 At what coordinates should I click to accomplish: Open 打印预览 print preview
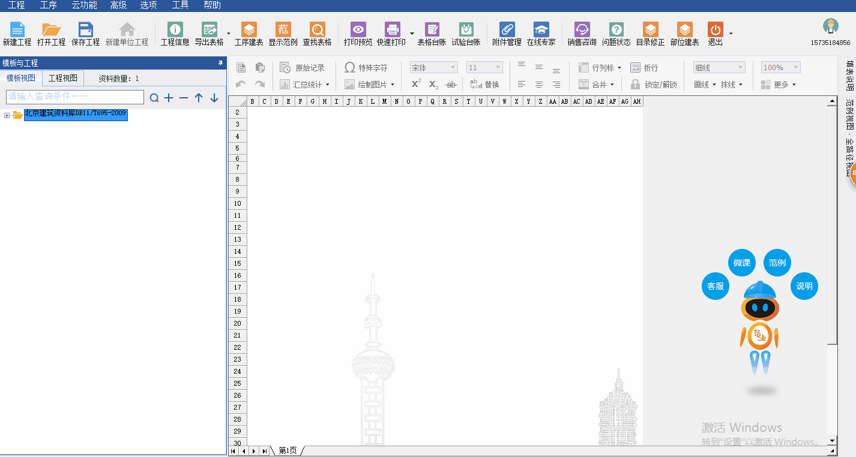[358, 34]
